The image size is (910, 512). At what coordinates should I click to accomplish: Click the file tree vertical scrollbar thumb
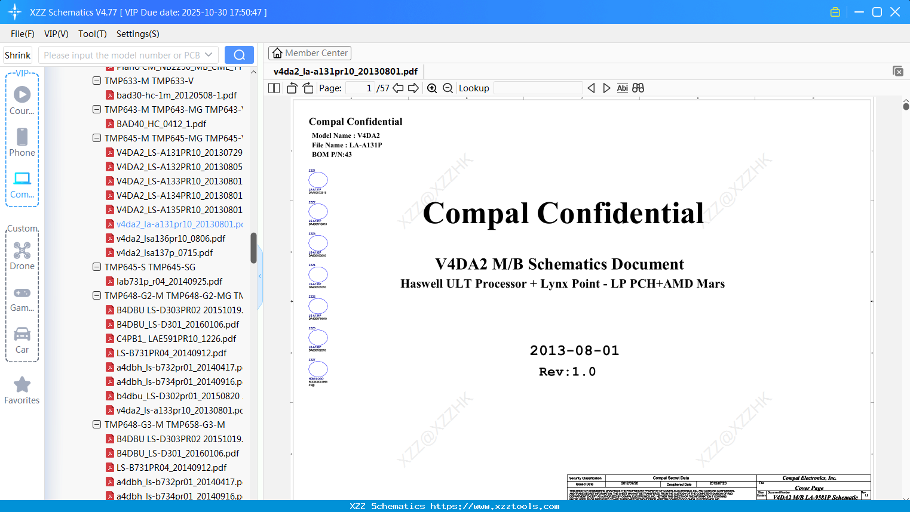(x=253, y=248)
